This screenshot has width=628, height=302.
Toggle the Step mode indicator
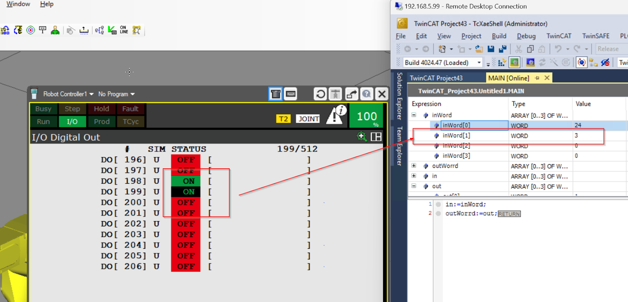coord(72,109)
